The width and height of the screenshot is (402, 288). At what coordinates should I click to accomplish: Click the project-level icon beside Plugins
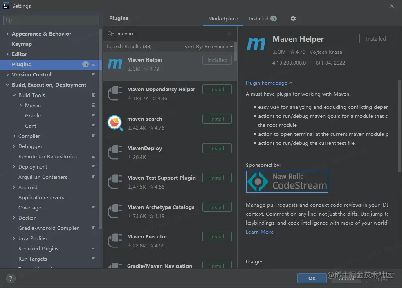[x=93, y=64]
